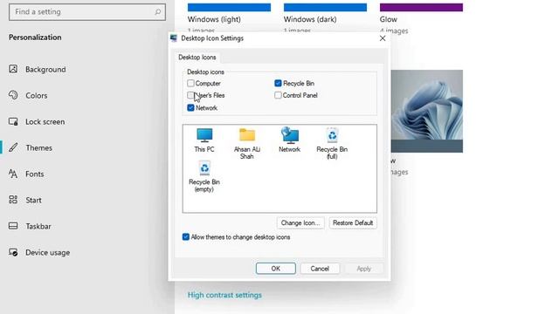Click the Lock screen icon in sidebar
This screenshot has height=314, width=559.
click(13, 121)
